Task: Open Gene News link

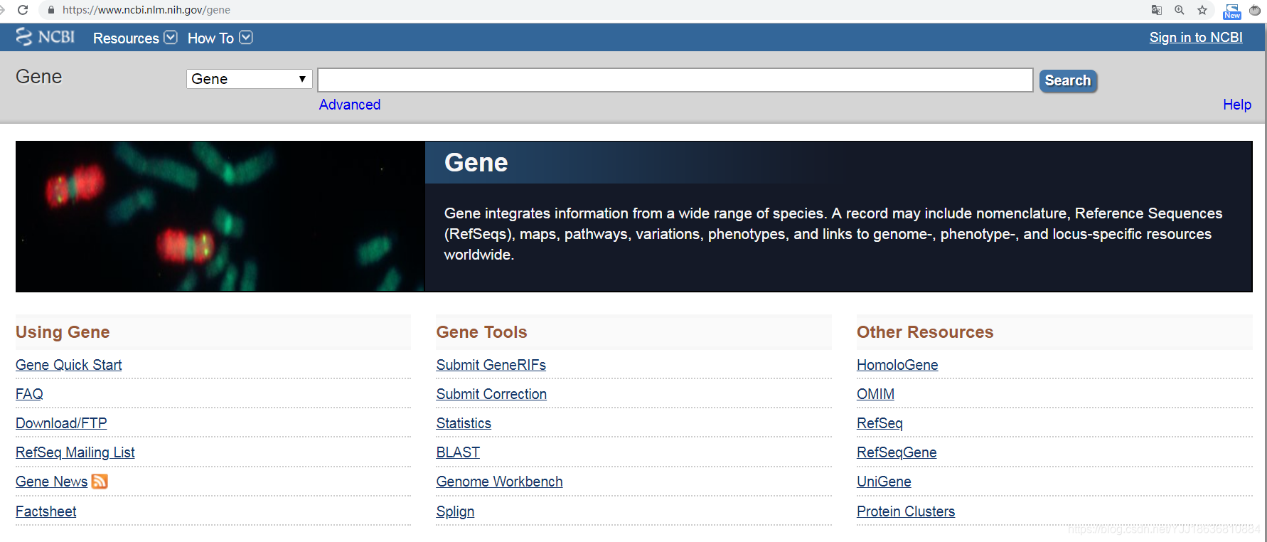Action: pyautogui.click(x=52, y=482)
